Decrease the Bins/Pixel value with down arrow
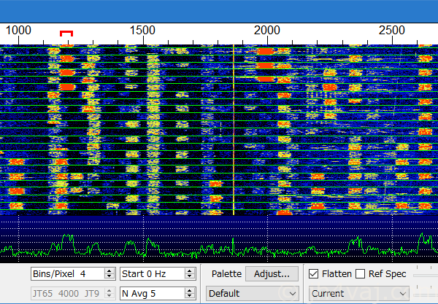 coord(109,277)
